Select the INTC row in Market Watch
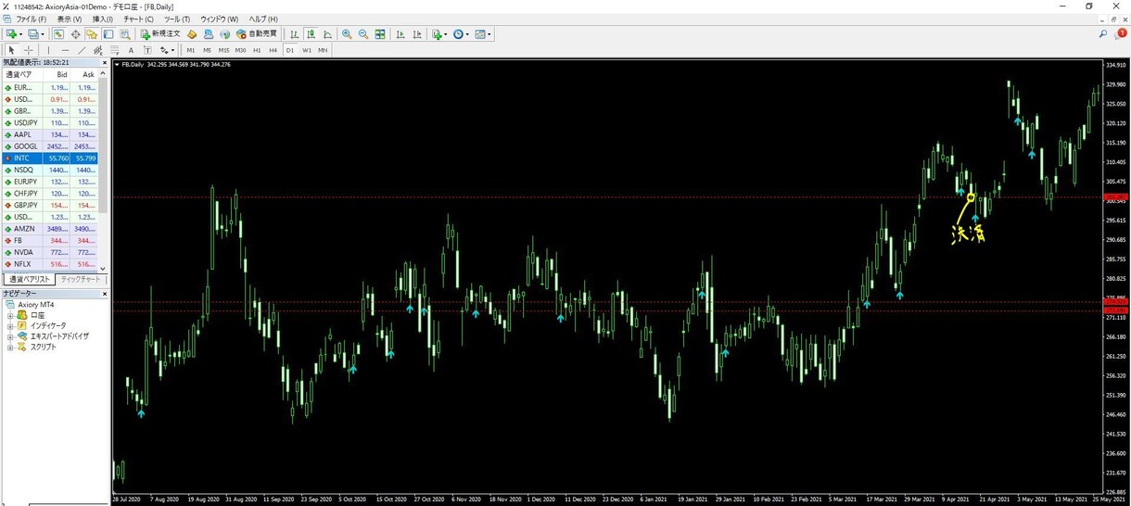 coord(50,158)
